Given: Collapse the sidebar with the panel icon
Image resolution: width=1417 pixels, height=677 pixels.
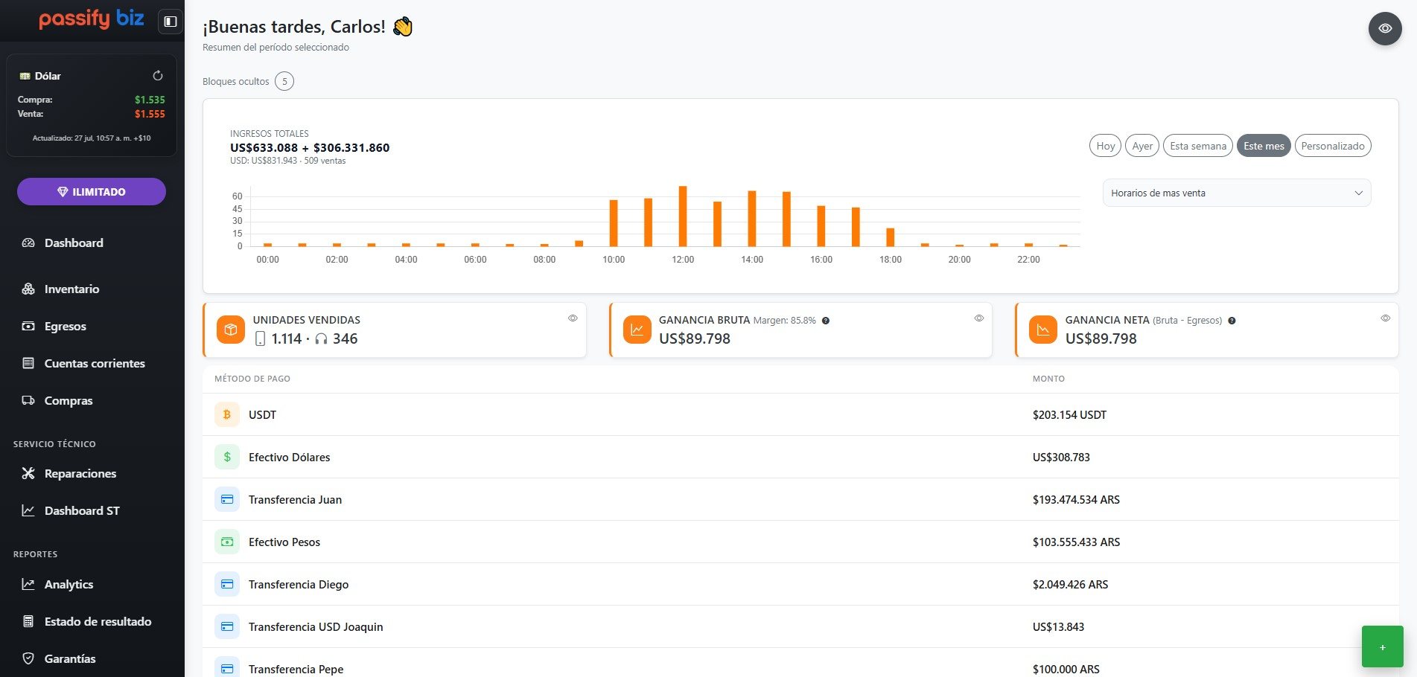Looking at the screenshot, I should 171,22.
